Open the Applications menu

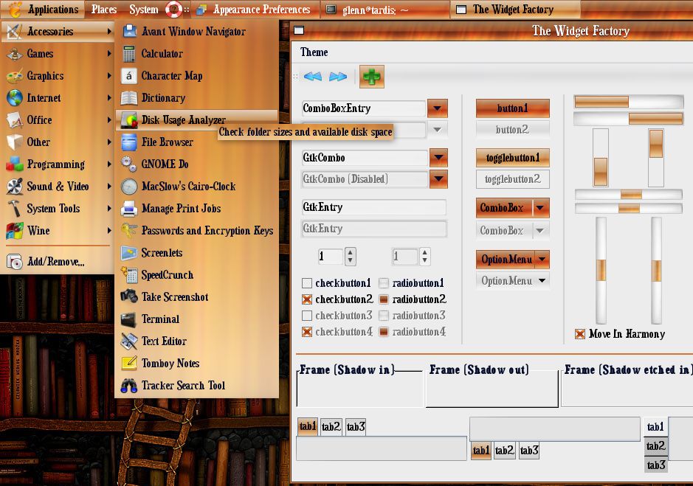(44, 10)
